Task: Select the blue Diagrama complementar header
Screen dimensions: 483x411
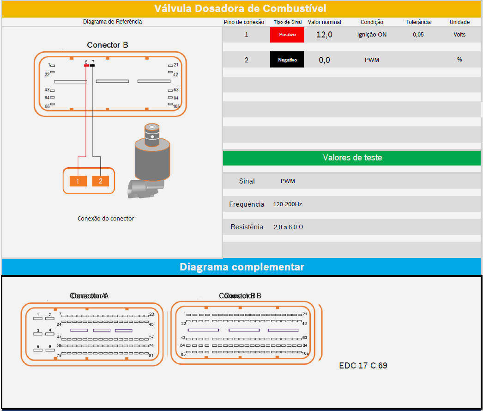Action: 241,267
